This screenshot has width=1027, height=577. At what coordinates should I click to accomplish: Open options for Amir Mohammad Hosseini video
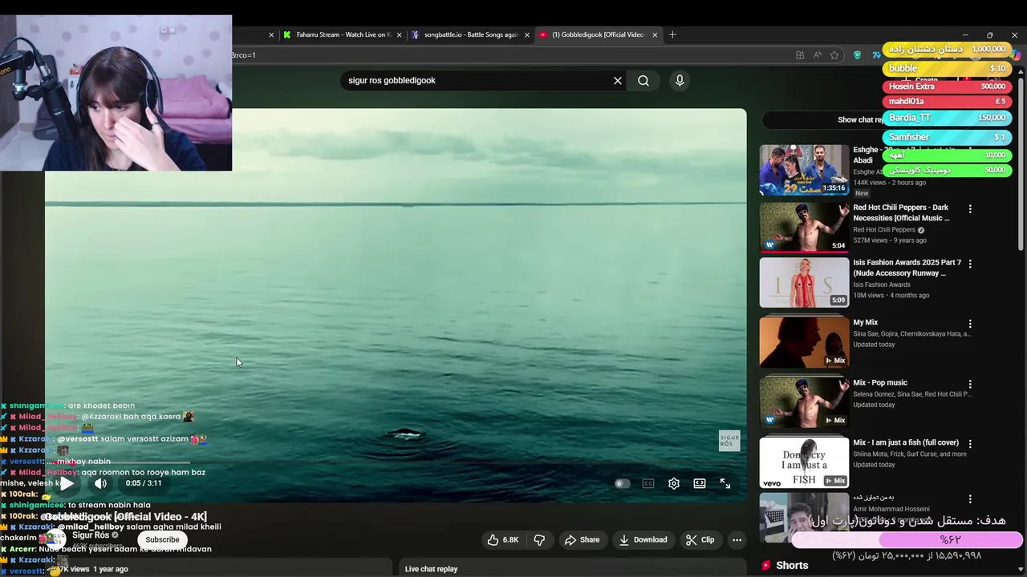[970, 499]
